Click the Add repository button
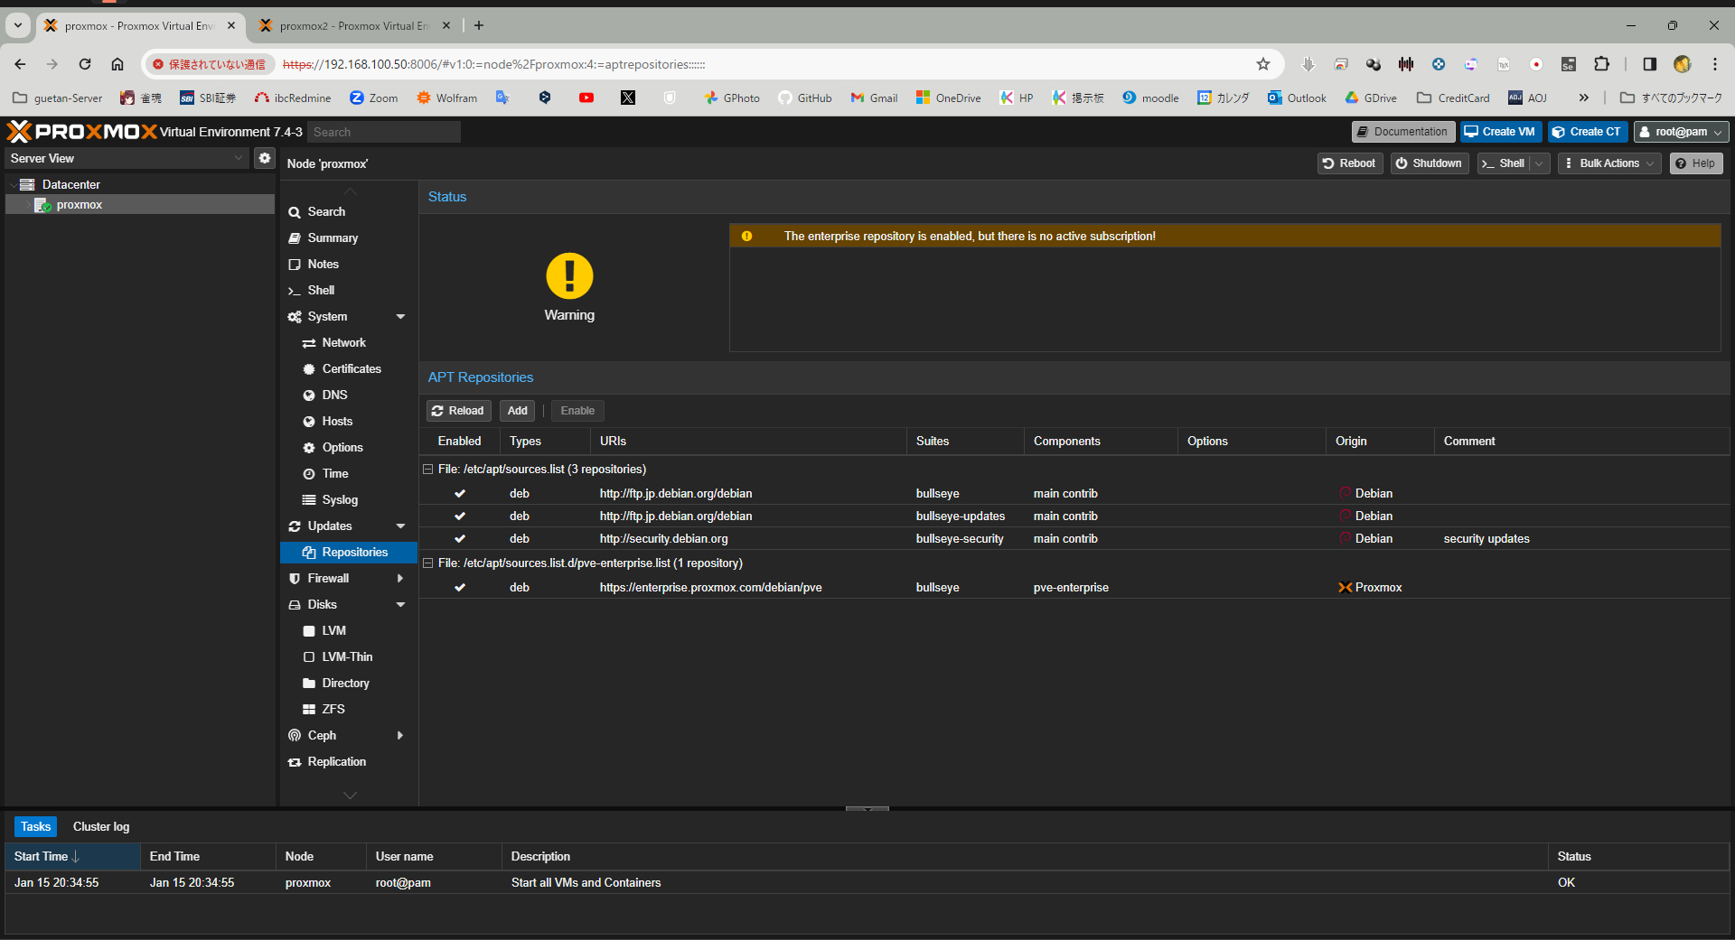 (x=517, y=411)
